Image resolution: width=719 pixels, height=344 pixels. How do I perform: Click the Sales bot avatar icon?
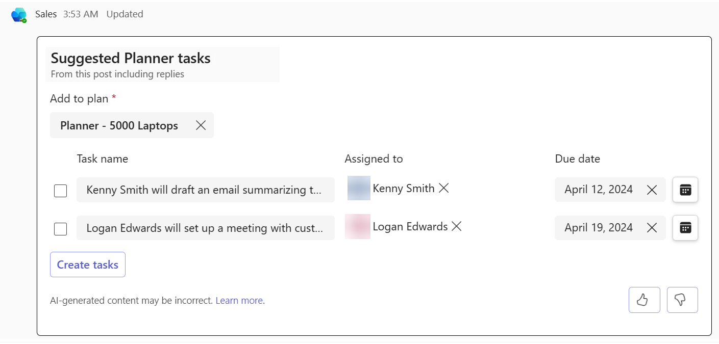point(18,14)
